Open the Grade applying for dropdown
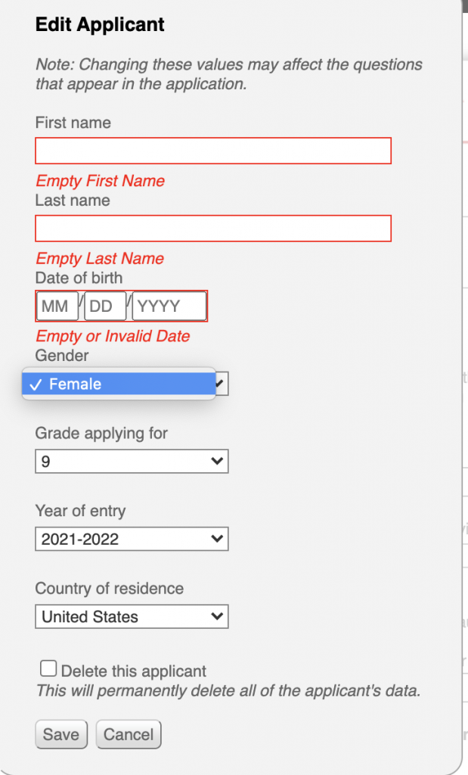 pos(132,461)
